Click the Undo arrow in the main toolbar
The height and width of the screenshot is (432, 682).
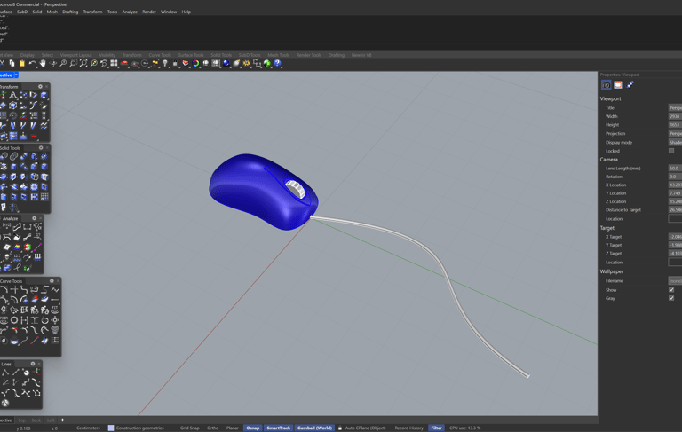tap(32, 64)
